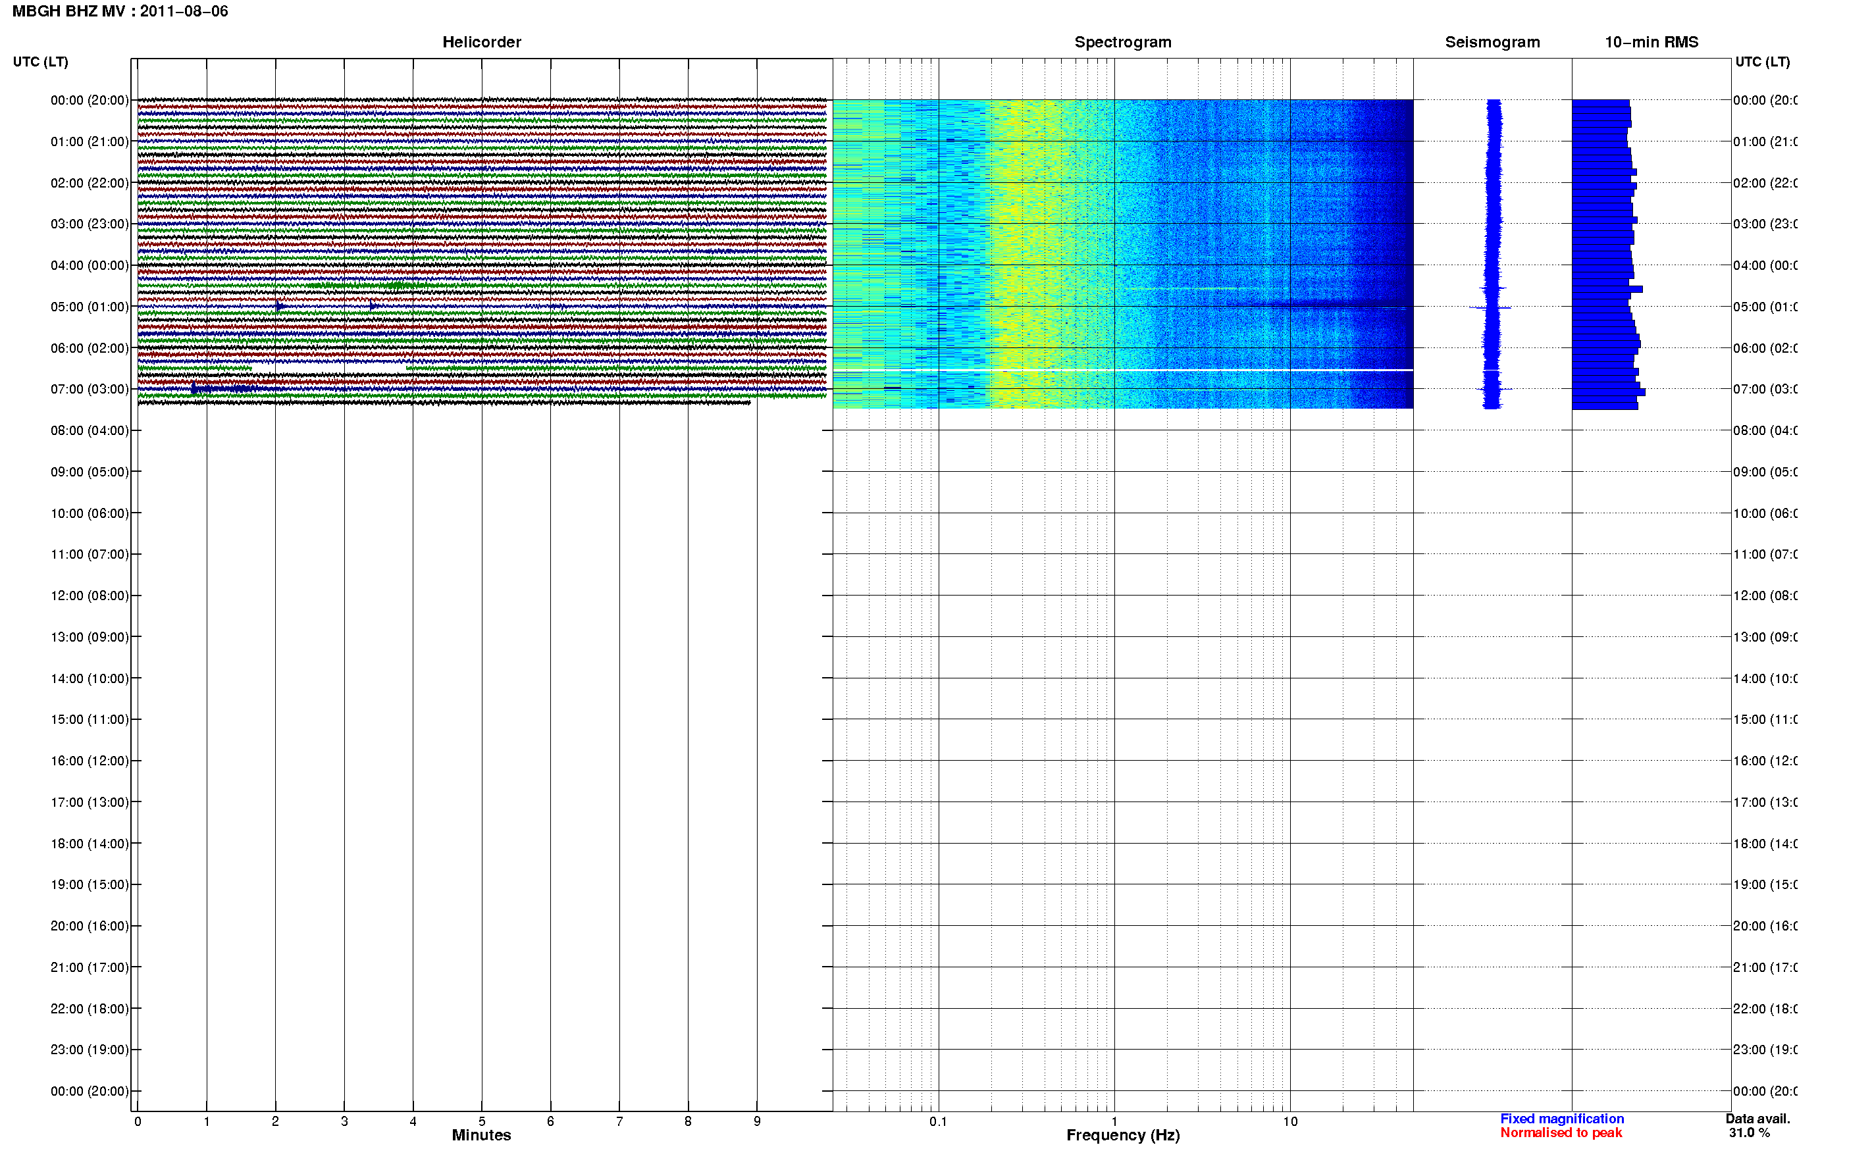Click the left '00:00 (20:00)' top time label
This screenshot has height=1170, width=1872.
[x=90, y=101]
